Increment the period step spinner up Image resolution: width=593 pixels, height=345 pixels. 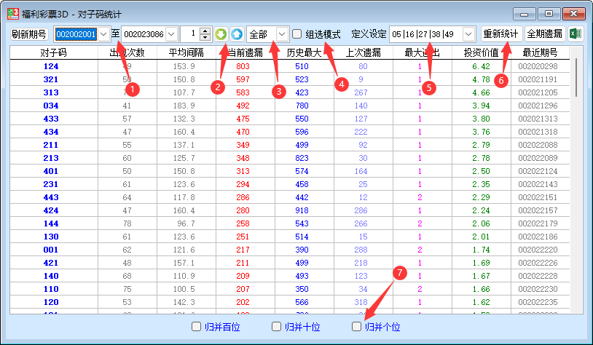click(x=205, y=31)
